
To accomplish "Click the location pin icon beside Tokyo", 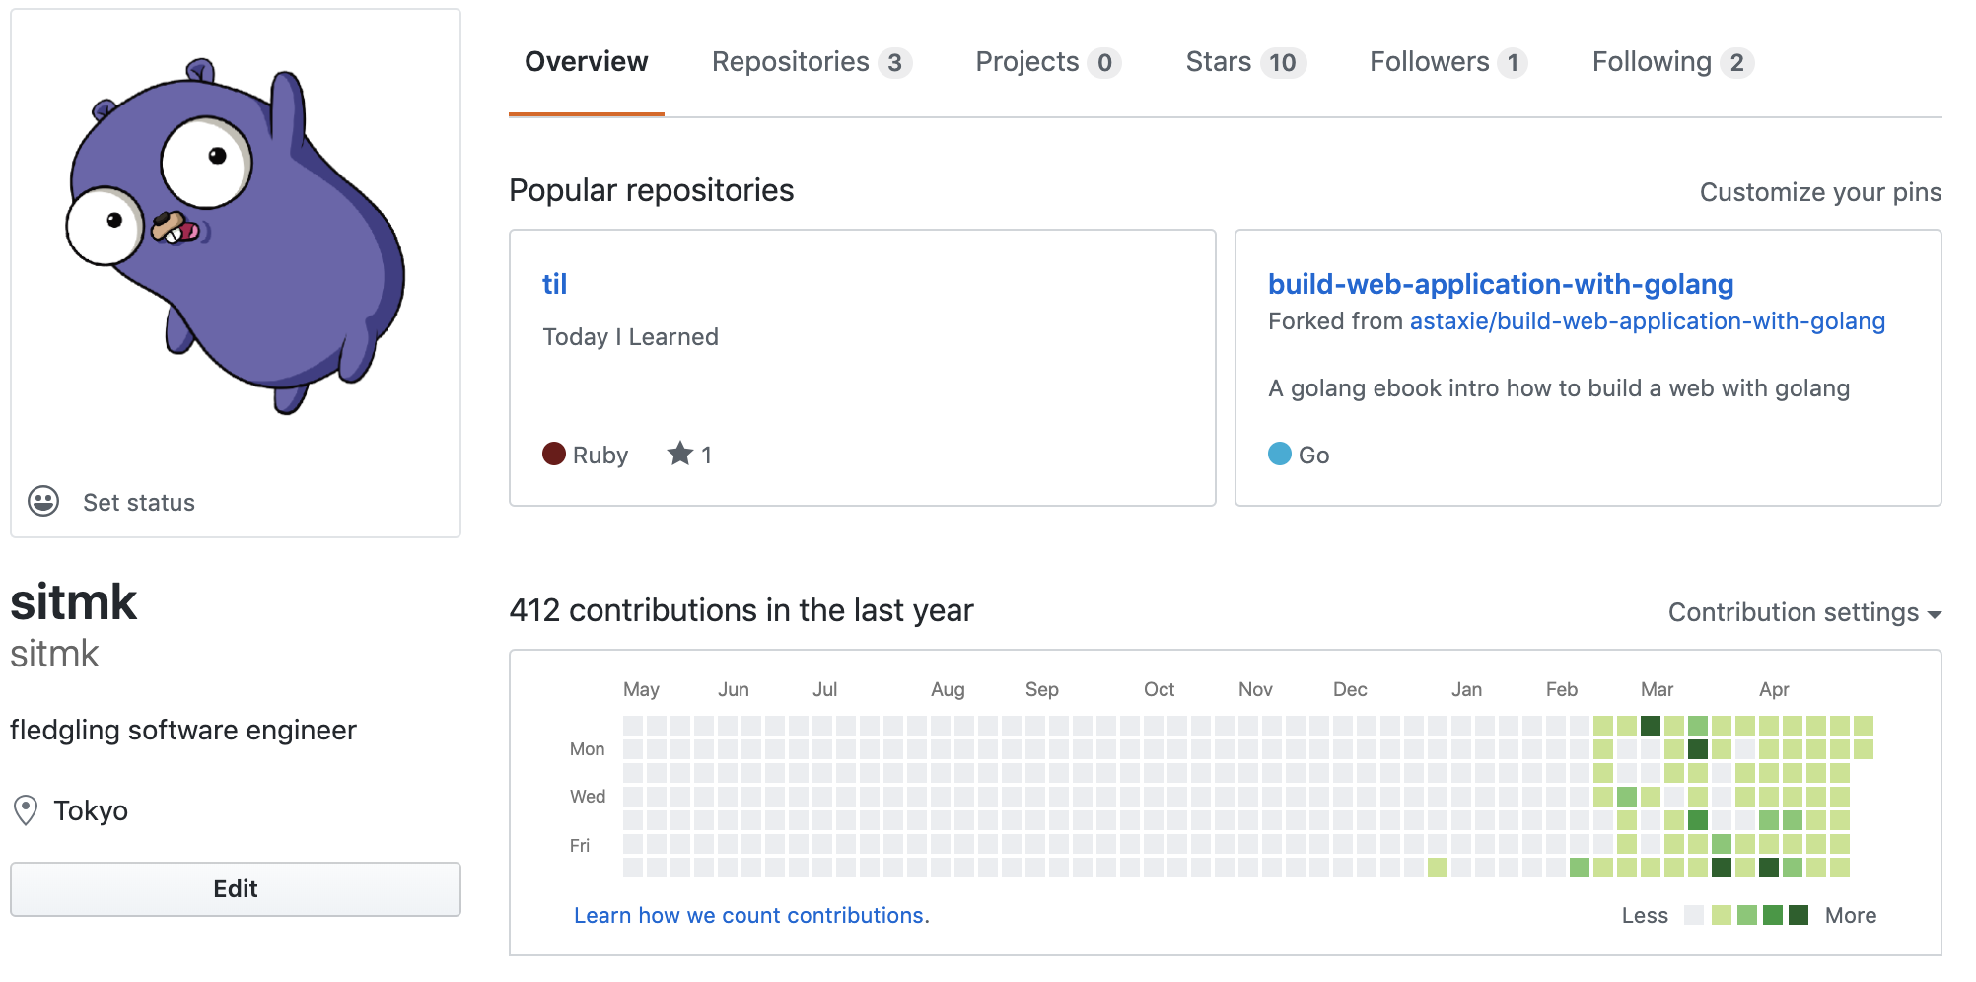I will tap(26, 810).
